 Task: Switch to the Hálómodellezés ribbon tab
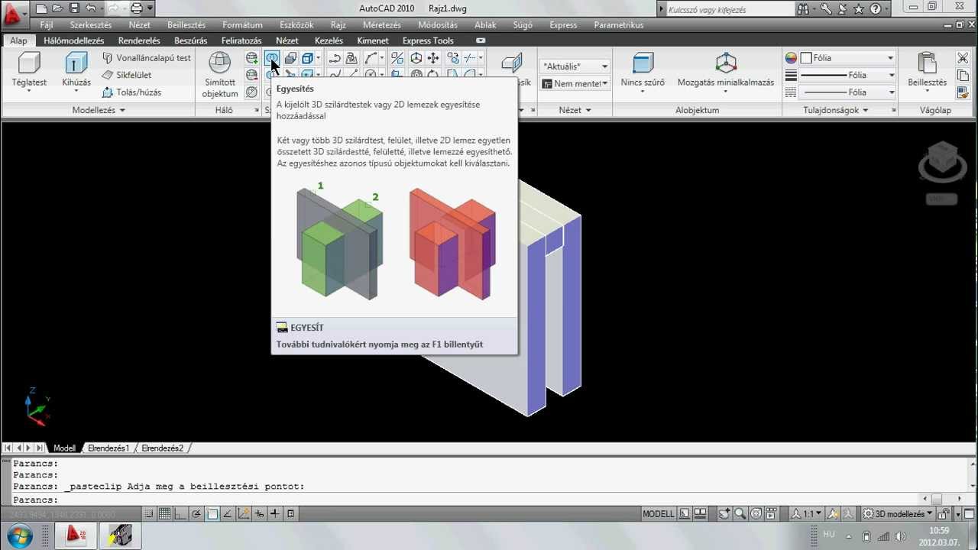coord(74,40)
